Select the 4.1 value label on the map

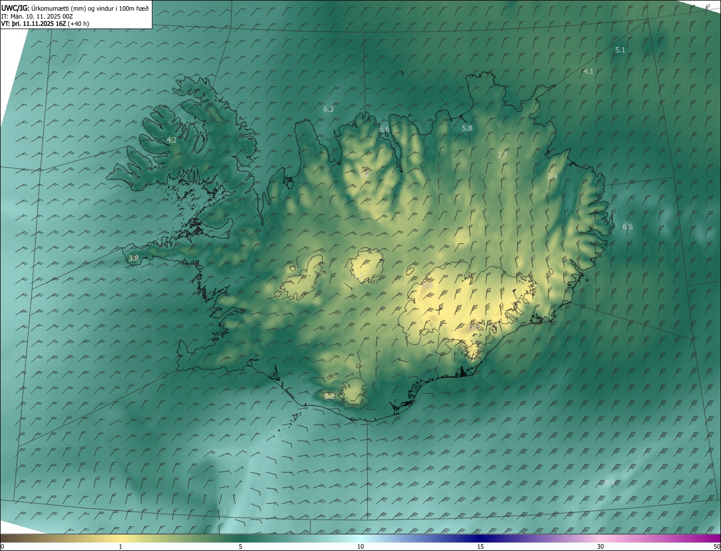(588, 72)
